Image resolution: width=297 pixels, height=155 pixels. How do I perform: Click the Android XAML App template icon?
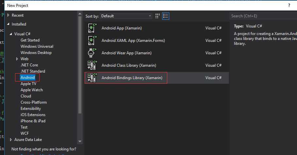92,41
